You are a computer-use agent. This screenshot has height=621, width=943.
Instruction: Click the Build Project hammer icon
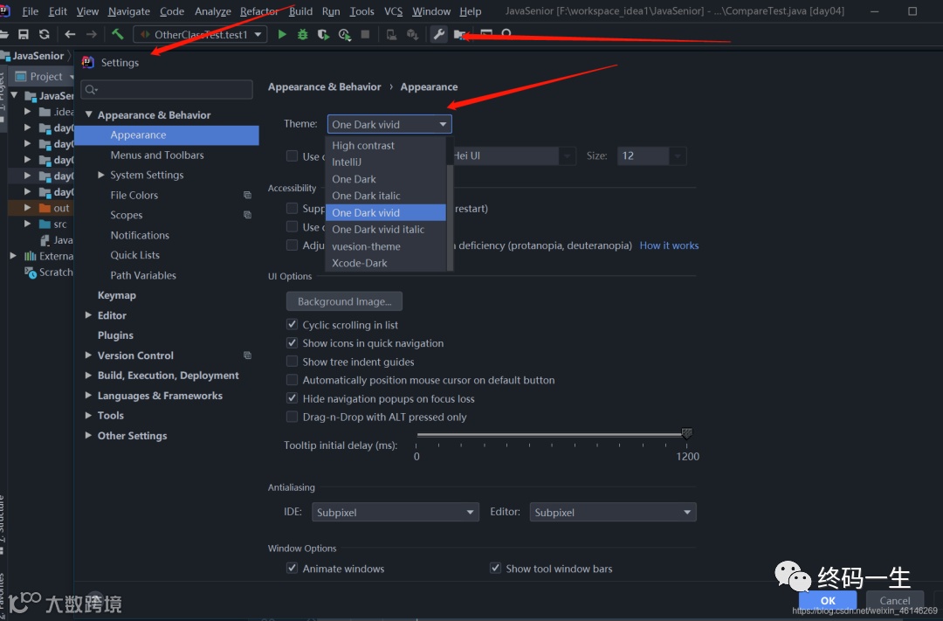point(117,34)
